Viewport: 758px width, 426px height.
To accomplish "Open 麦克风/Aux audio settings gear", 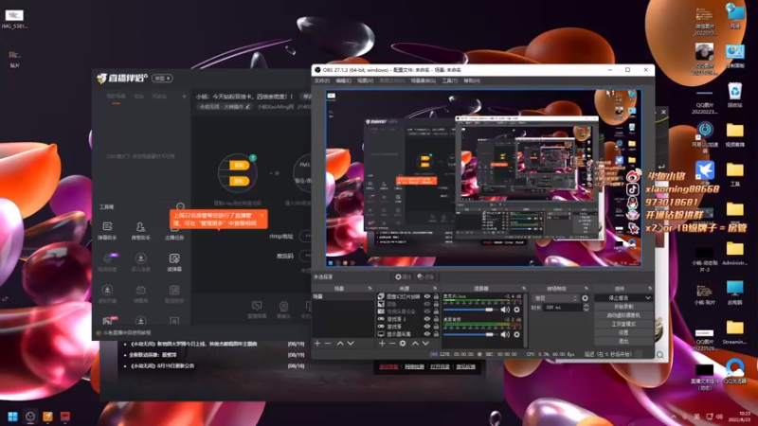I will point(516,310).
